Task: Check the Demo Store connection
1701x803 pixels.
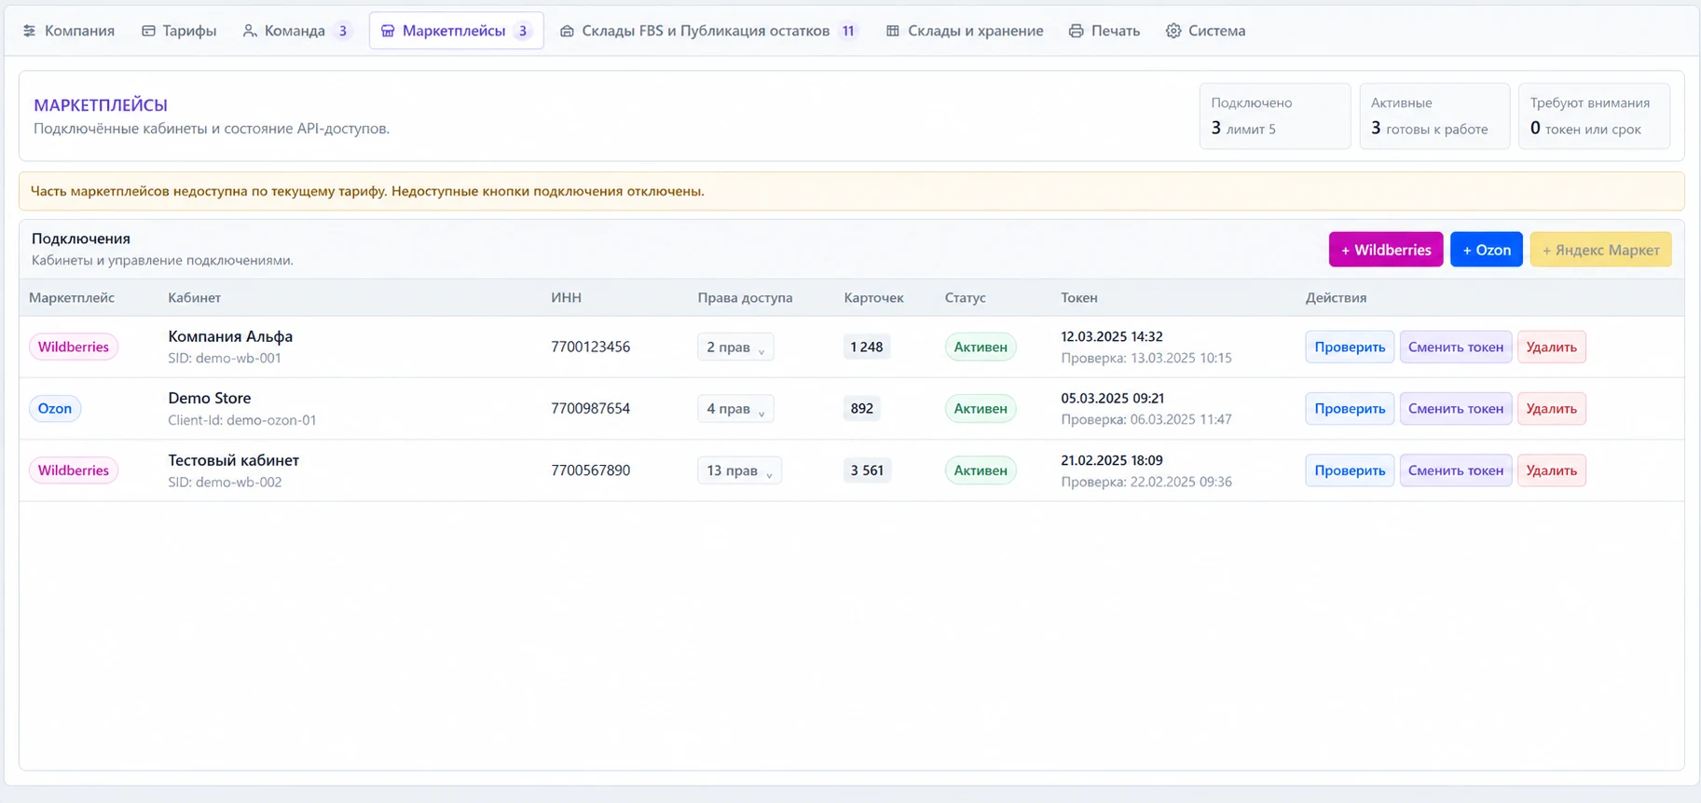Action: pos(1350,408)
